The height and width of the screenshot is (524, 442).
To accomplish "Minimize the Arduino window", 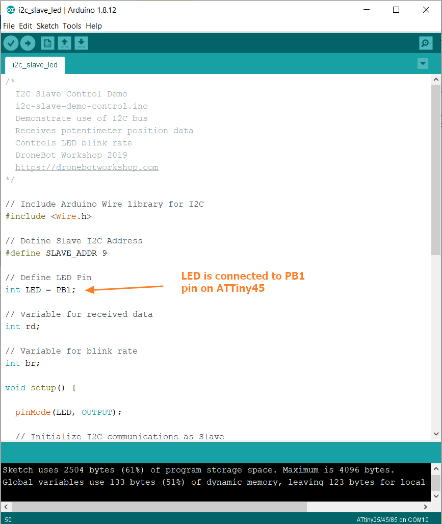I will coord(367,10).
